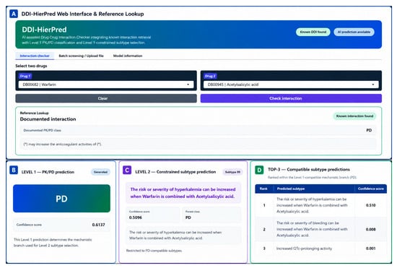Click the panel C letter icon
This screenshot has width=397, height=268.
pos(127,170)
